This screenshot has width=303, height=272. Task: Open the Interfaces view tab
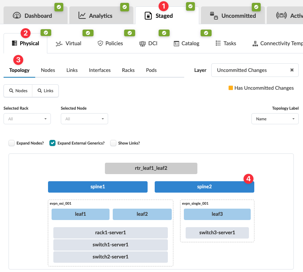click(x=100, y=70)
